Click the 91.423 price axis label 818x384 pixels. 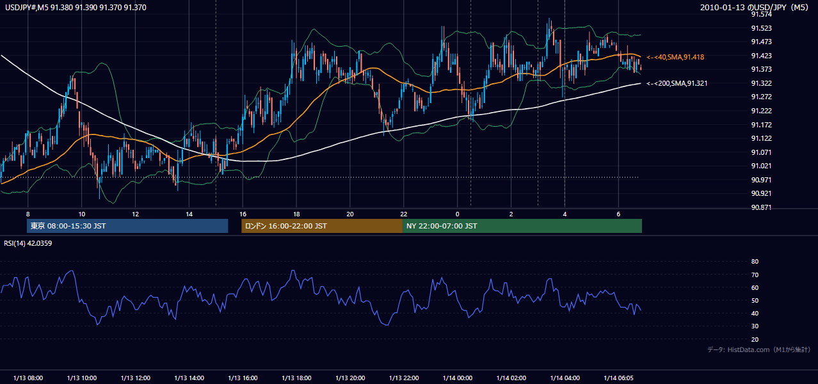coord(761,56)
